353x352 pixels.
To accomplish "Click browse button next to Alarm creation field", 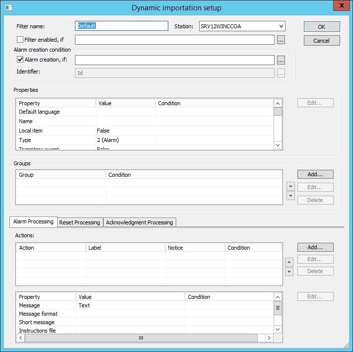I will 281,60.
